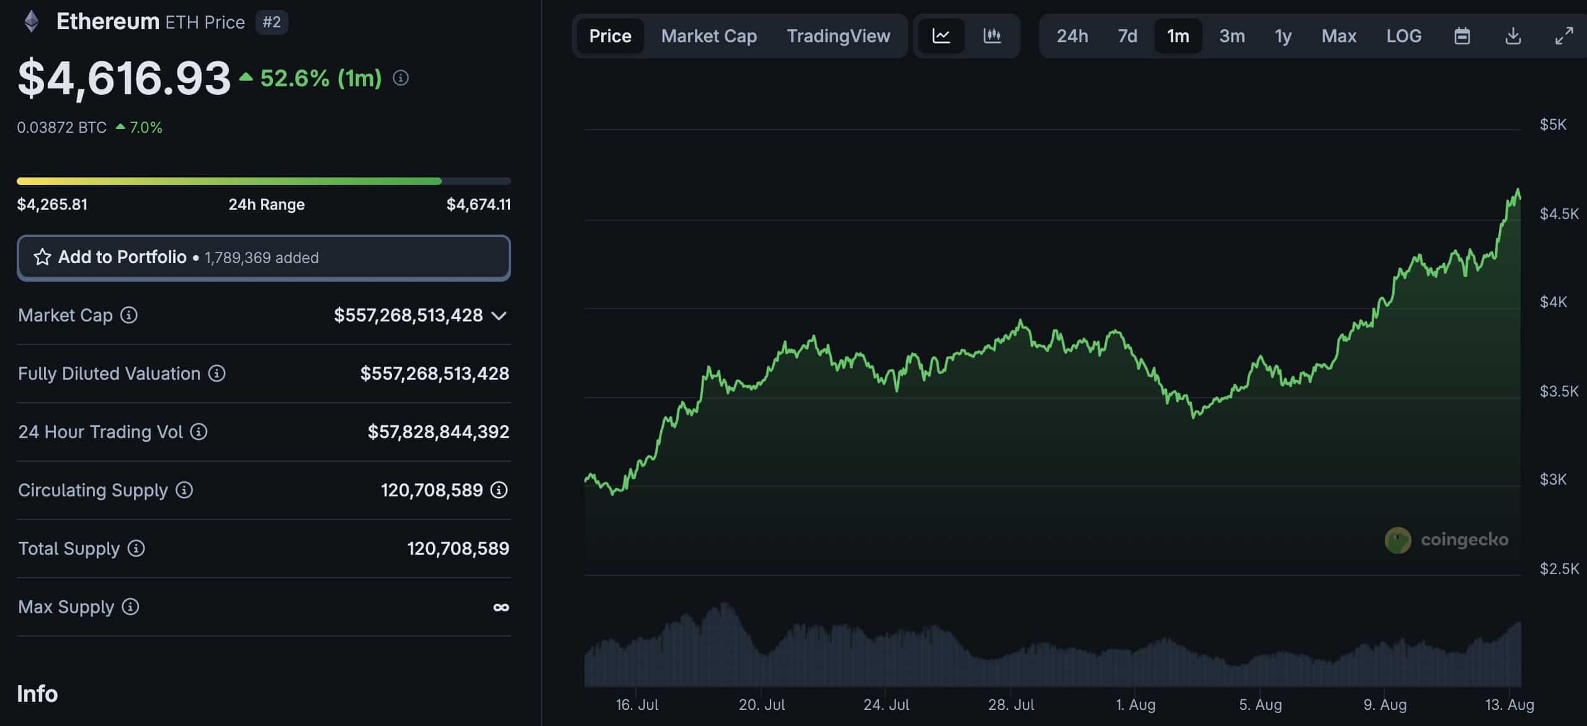Click the Market Cap info icon
The height and width of the screenshot is (726, 1587).
(x=128, y=315)
